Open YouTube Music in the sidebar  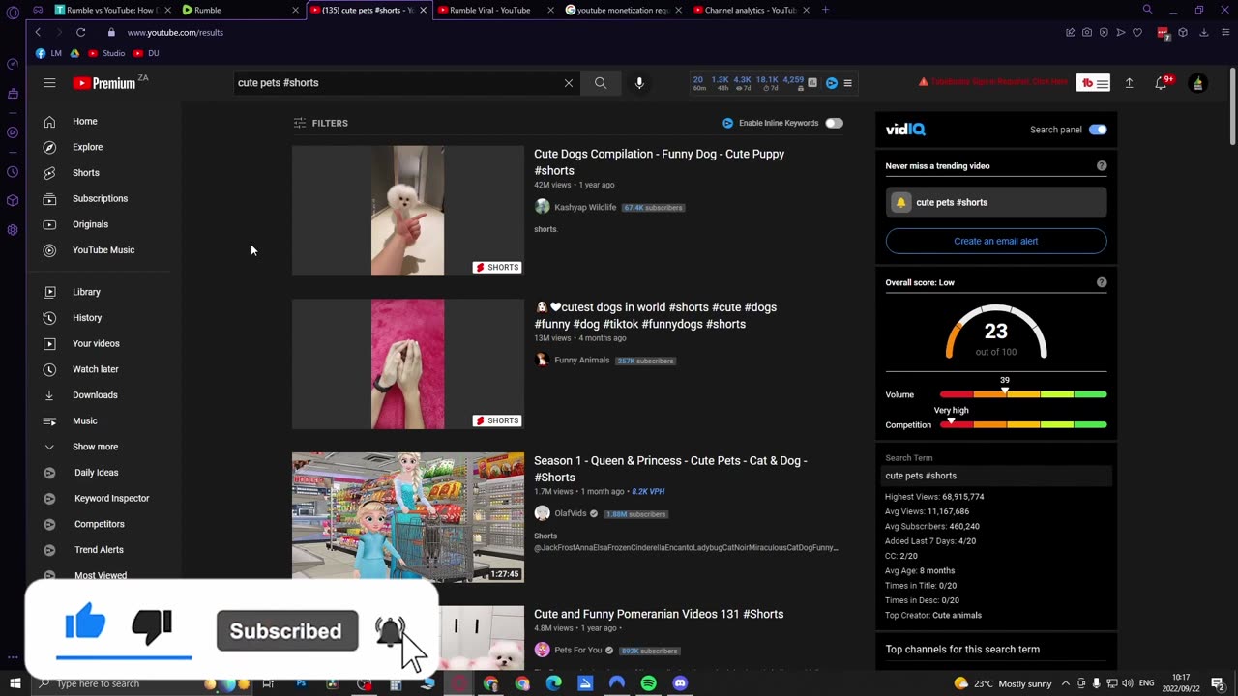[x=103, y=250]
